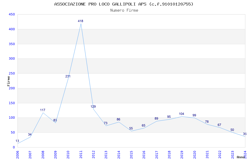Viewport: 248px width, 160px height.
Task: Click the x-axis year 2020
Action: pos(195,155)
